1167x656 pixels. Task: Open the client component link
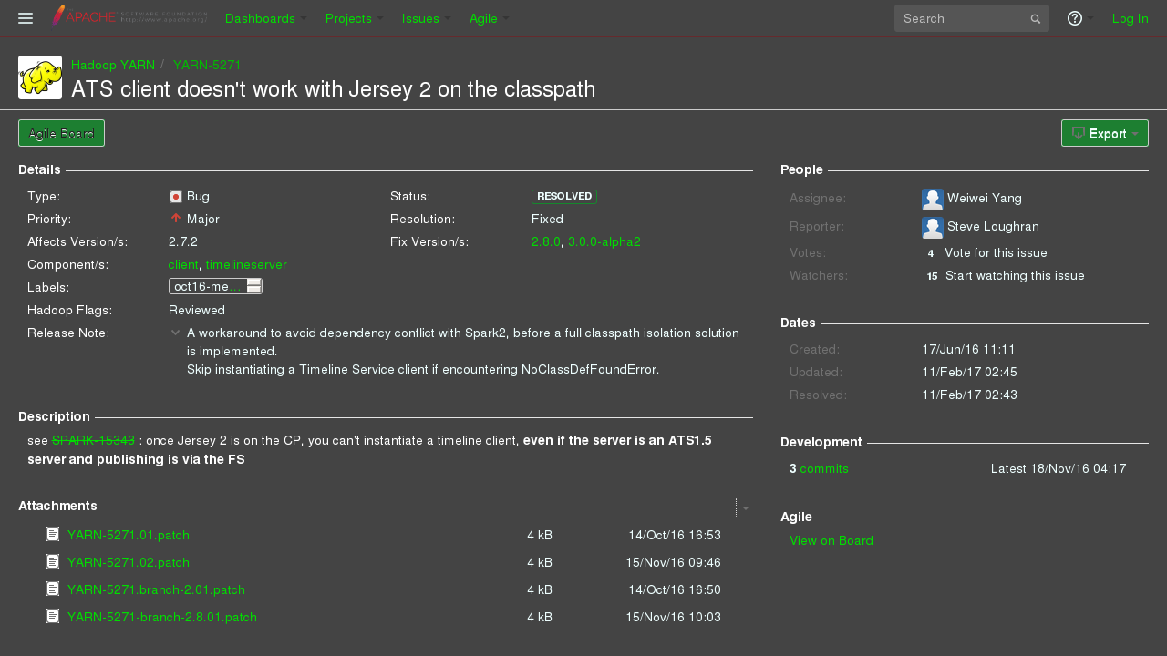183,264
